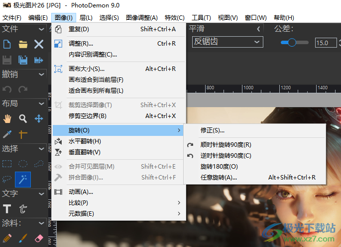
Task: Open the 视图(V) menu
Action: [227, 17]
